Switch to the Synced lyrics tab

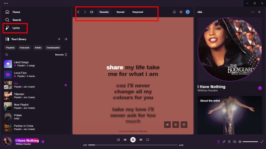click(x=121, y=12)
